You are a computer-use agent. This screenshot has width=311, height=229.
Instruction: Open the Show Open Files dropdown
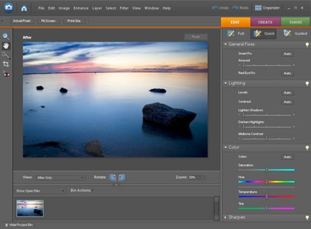(x=40, y=191)
